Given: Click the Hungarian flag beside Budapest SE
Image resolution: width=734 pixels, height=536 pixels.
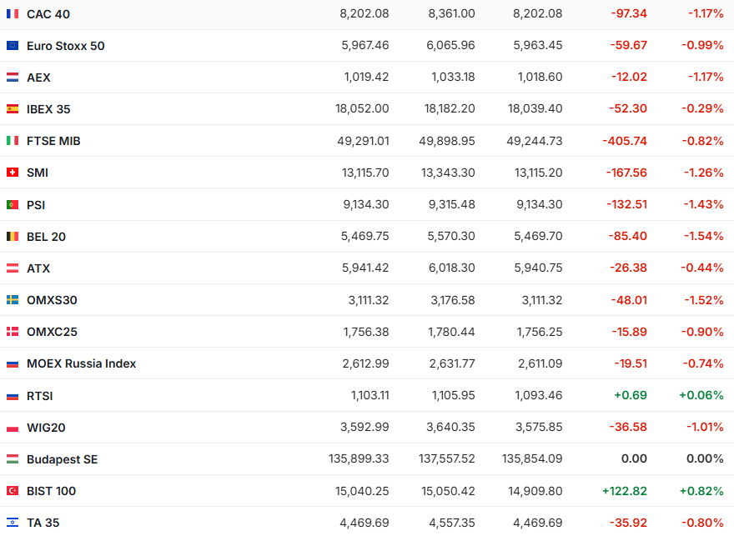Looking at the screenshot, I should [13, 459].
